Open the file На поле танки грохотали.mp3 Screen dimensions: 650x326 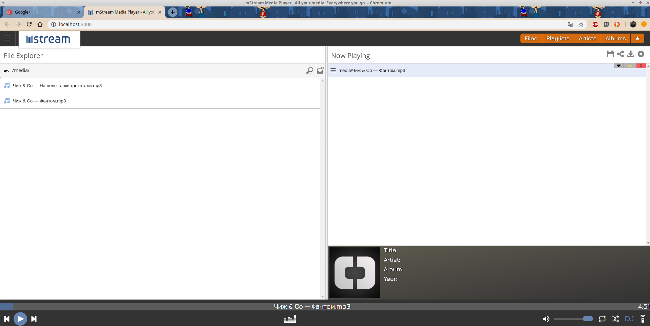click(x=57, y=86)
